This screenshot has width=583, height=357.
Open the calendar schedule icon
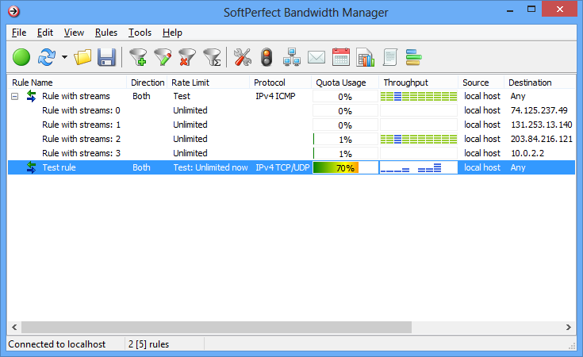[x=341, y=57]
